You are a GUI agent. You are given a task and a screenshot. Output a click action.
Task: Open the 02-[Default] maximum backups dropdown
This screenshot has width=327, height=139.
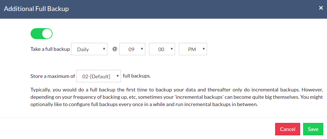point(99,76)
